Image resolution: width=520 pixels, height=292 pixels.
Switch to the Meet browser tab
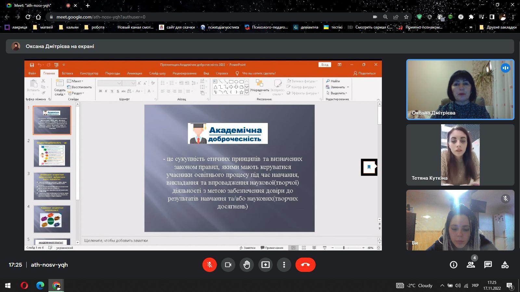click(32, 6)
